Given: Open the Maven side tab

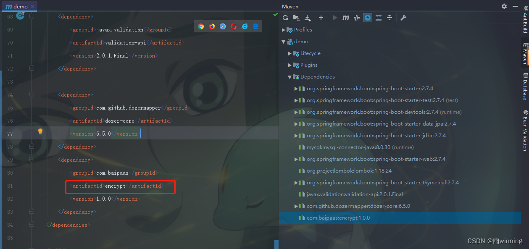Looking at the screenshot, I should coord(524,52).
